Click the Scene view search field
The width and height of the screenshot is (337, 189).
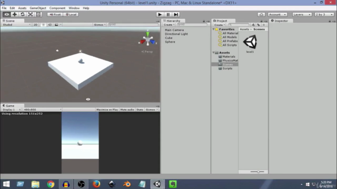pyautogui.click(x=133, y=25)
